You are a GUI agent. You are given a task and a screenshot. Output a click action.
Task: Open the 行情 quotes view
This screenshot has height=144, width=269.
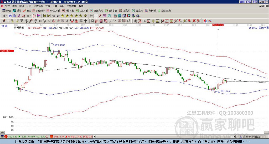tap(6, 11)
